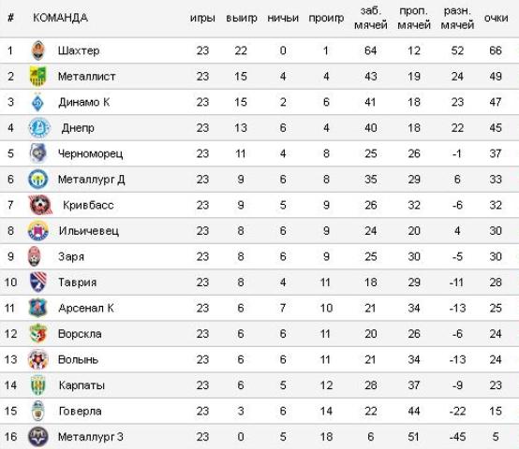Click the Металлург З dark logo

pyautogui.click(x=38, y=437)
